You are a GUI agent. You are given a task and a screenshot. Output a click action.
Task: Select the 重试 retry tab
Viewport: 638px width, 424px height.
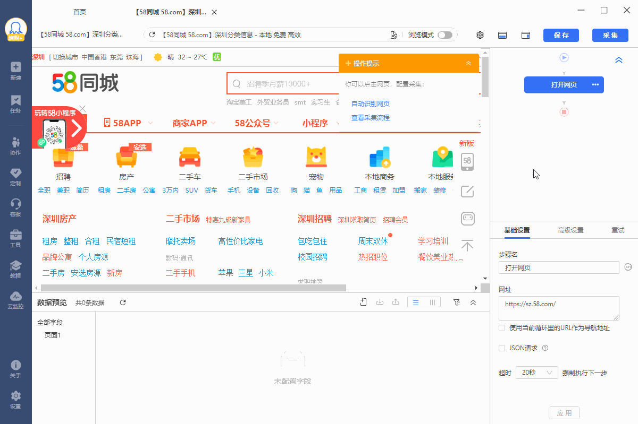(618, 230)
